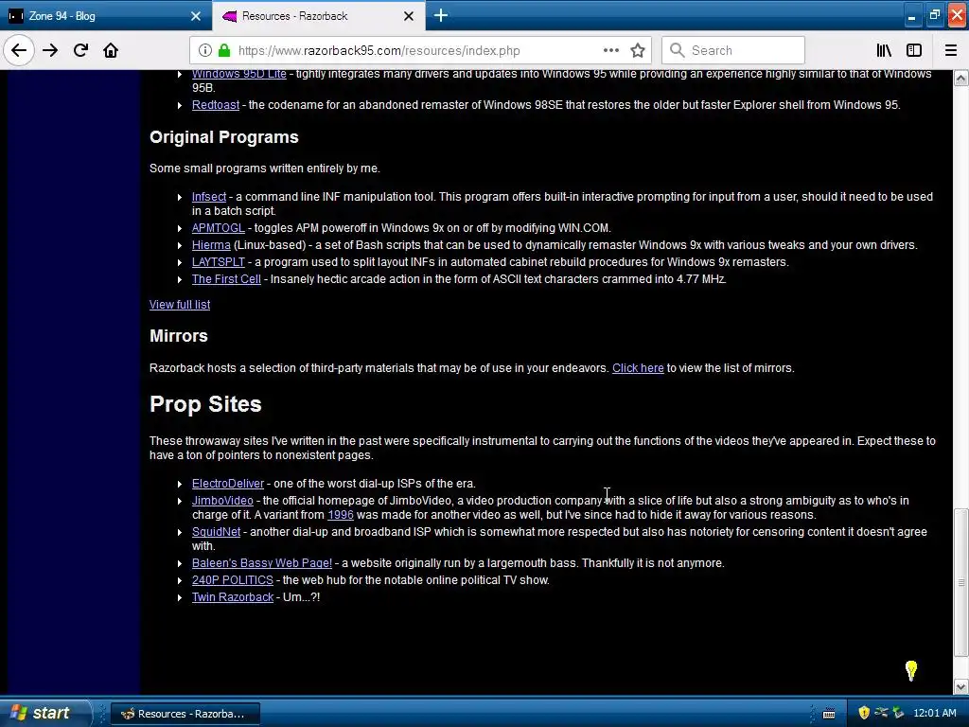Open the APMTOGL link
This screenshot has width=969, height=727.
219,228
